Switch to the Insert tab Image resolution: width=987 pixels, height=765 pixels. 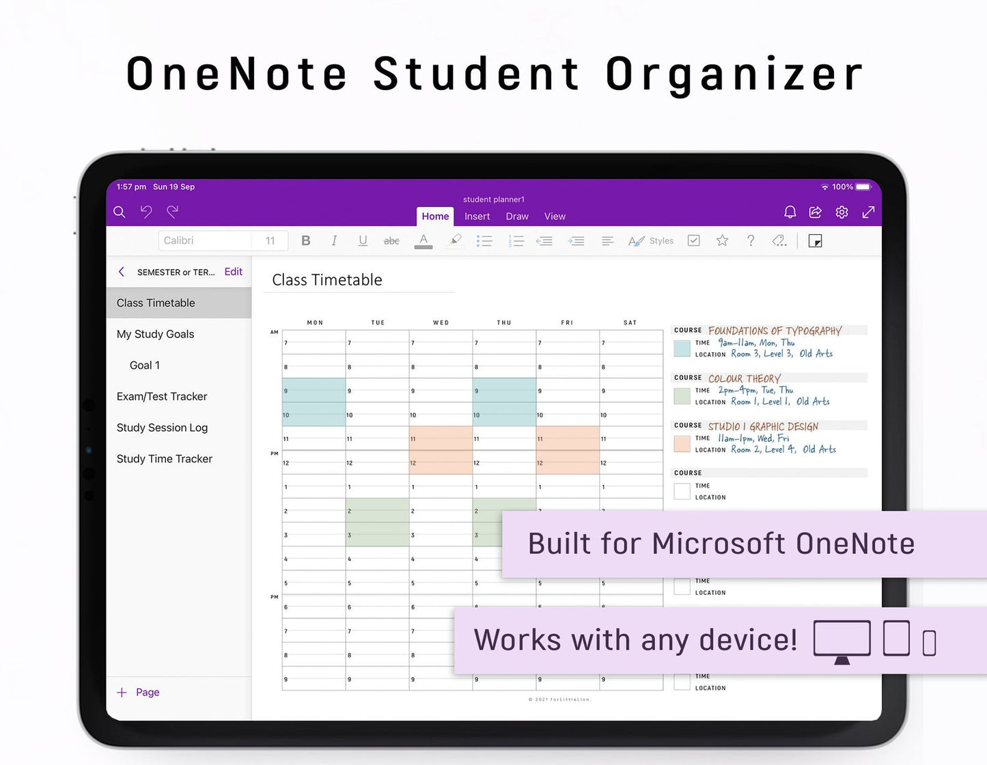pyautogui.click(x=477, y=217)
